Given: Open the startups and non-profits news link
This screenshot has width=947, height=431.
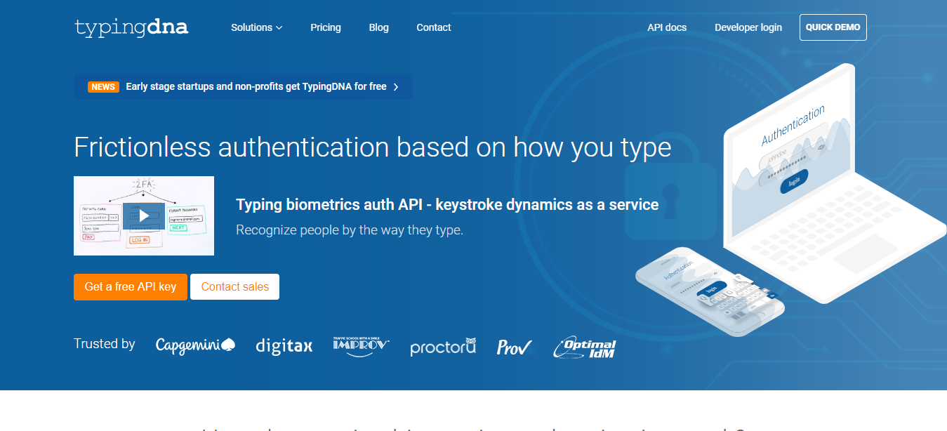Looking at the screenshot, I should [256, 87].
